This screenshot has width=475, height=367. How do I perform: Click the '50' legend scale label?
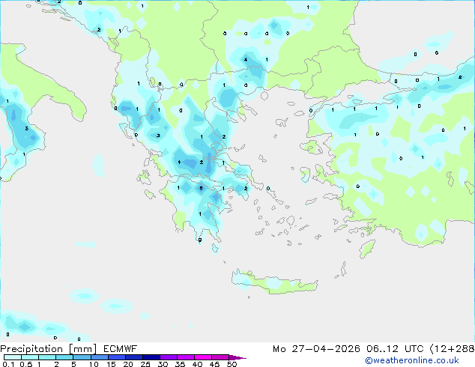point(232,364)
